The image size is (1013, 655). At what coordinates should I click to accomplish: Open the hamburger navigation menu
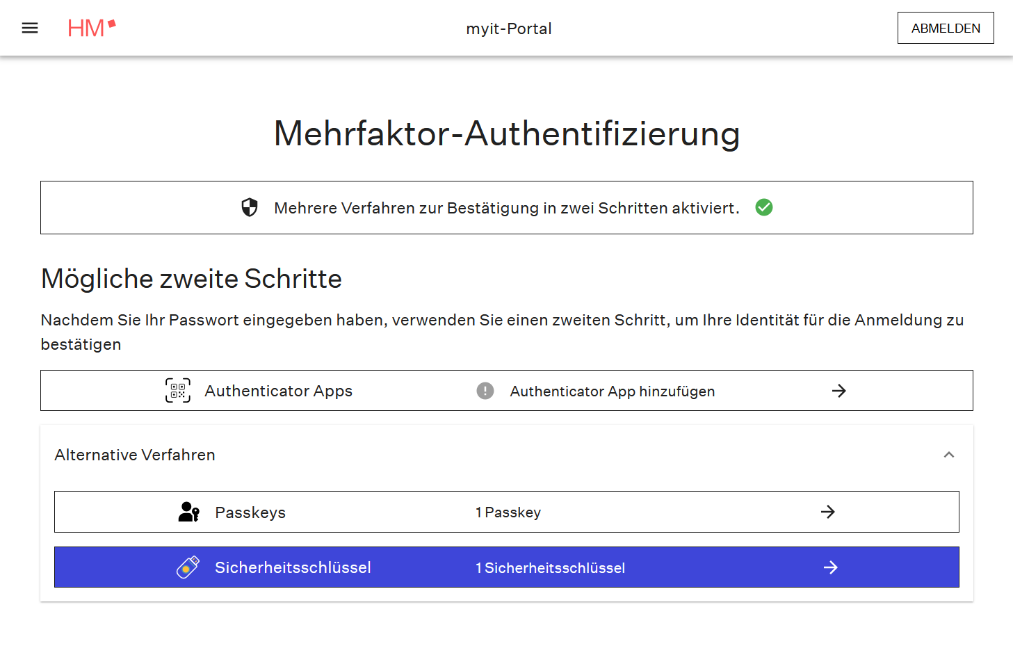point(30,28)
